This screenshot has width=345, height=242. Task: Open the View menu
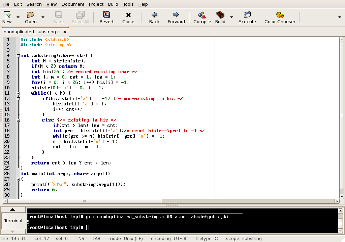[x=52, y=4]
